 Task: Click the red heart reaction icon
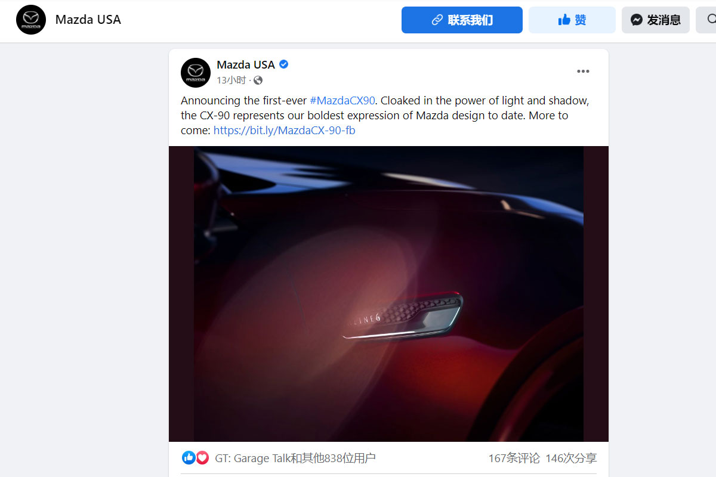(202, 458)
